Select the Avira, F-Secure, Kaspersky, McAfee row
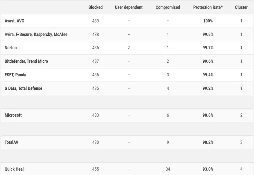Screen dimensions: 254x175 (x=36, y=34)
